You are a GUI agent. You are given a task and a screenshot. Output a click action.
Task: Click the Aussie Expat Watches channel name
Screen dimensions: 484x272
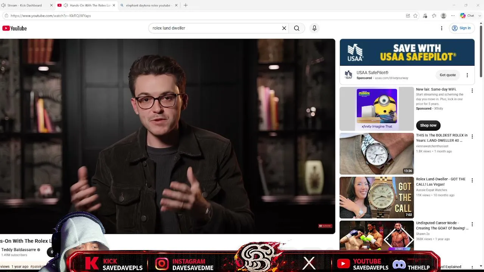pos(431,190)
